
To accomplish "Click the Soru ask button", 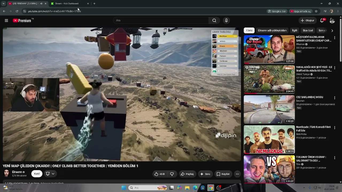I will tap(205, 174).
